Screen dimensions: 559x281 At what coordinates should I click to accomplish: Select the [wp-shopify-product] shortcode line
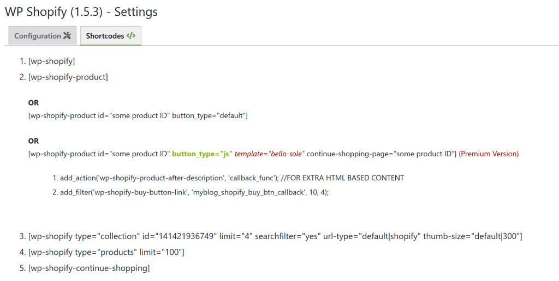tap(68, 77)
